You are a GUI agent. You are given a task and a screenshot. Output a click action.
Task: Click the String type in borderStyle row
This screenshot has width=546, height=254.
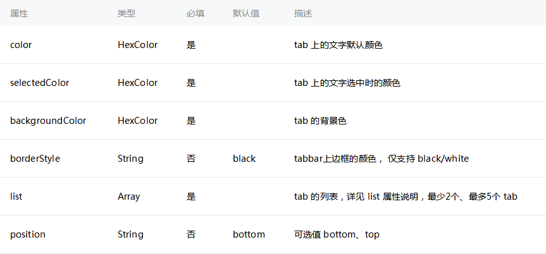click(130, 159)
